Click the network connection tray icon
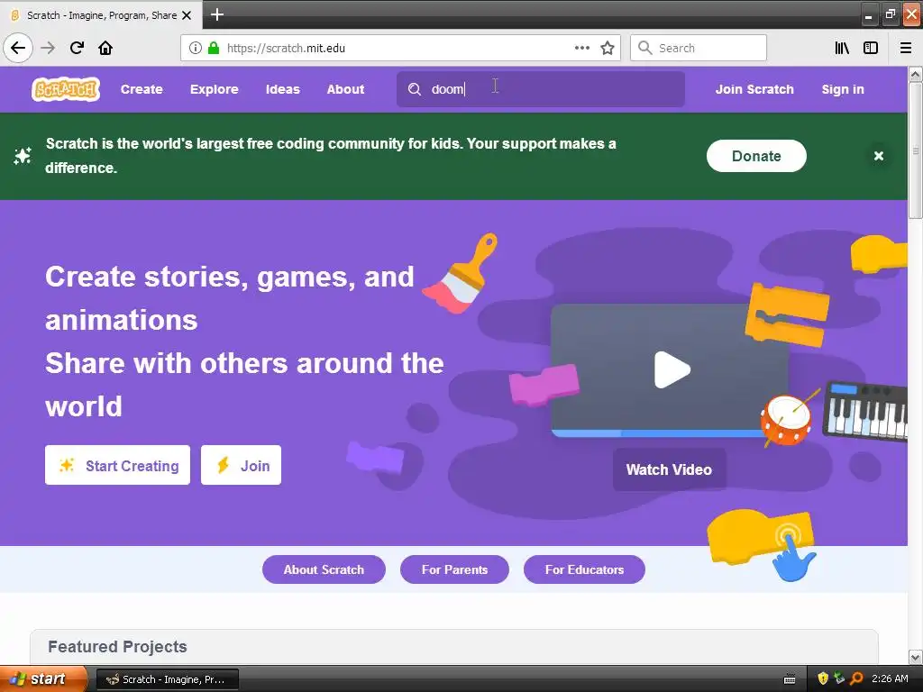The width and height of the screenshot is (923, 692). tap(839, 678)
